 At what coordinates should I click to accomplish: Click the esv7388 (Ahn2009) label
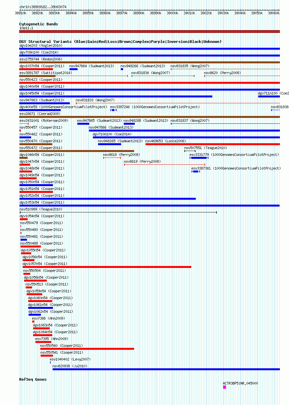pyautogui.click(x=48, y=318)
